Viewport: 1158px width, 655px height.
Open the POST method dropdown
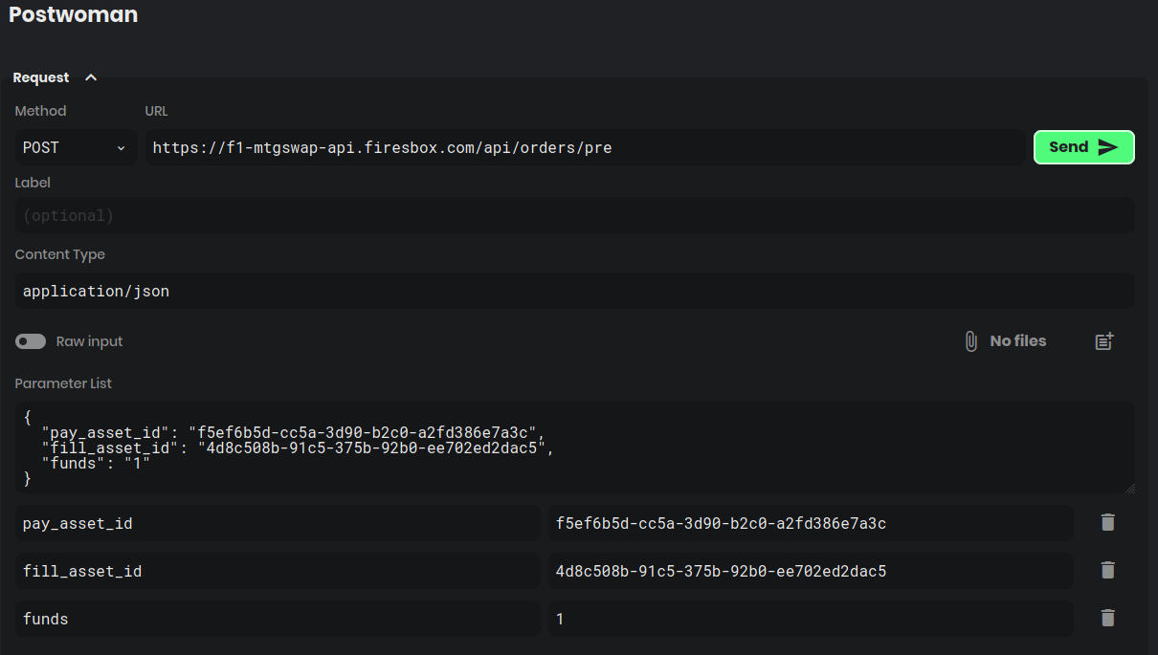pos(77,147)
